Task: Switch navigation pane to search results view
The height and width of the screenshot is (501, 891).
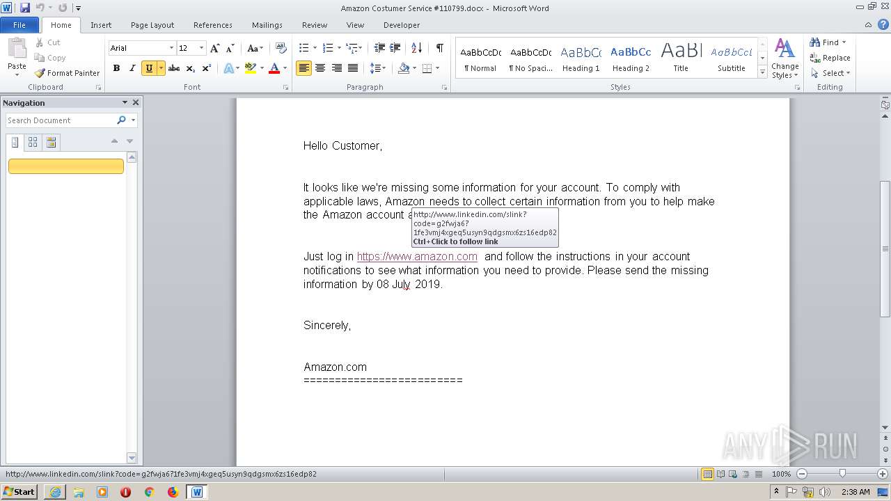Action: pos(51,142)
